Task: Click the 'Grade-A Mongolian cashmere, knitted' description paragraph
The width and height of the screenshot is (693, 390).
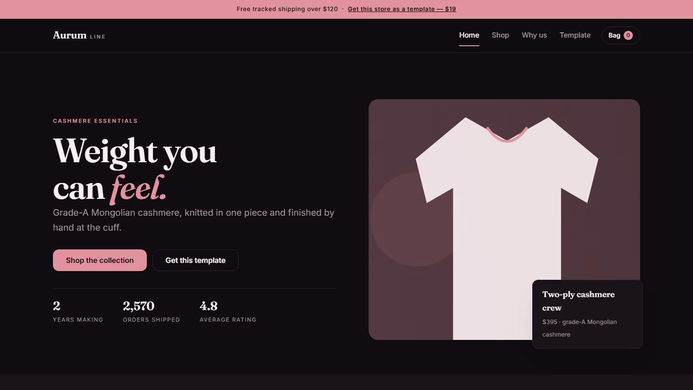Action: [193, 220]
